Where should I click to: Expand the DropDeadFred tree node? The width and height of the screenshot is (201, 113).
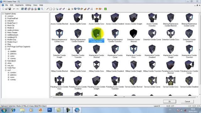(x=6, y=18)
